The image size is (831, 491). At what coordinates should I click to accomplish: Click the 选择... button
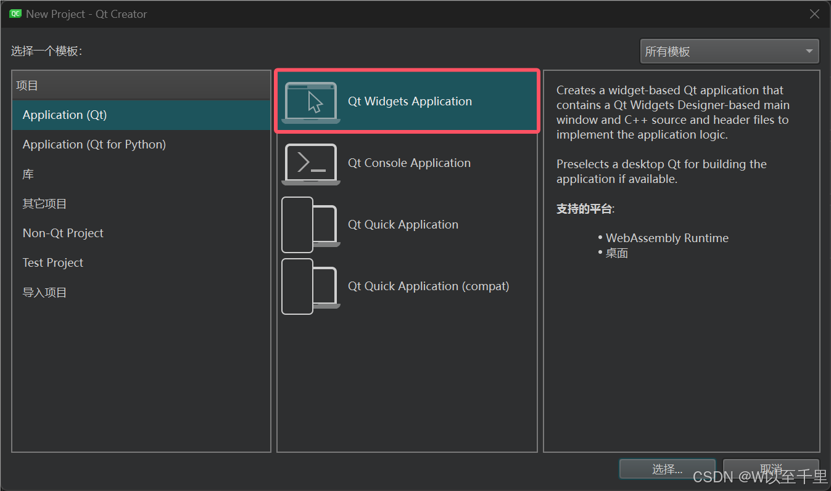(667, 469)
